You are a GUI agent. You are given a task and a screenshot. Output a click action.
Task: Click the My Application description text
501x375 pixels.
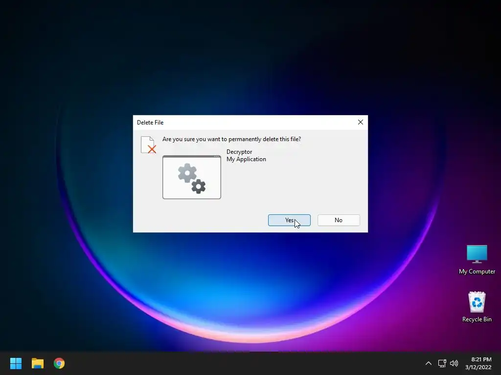[x=246, y=159]
